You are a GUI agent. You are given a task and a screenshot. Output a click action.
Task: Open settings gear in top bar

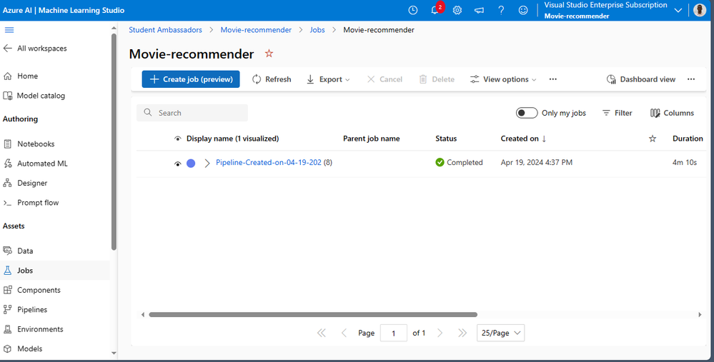pyautogui.click(x=457, y=10)
